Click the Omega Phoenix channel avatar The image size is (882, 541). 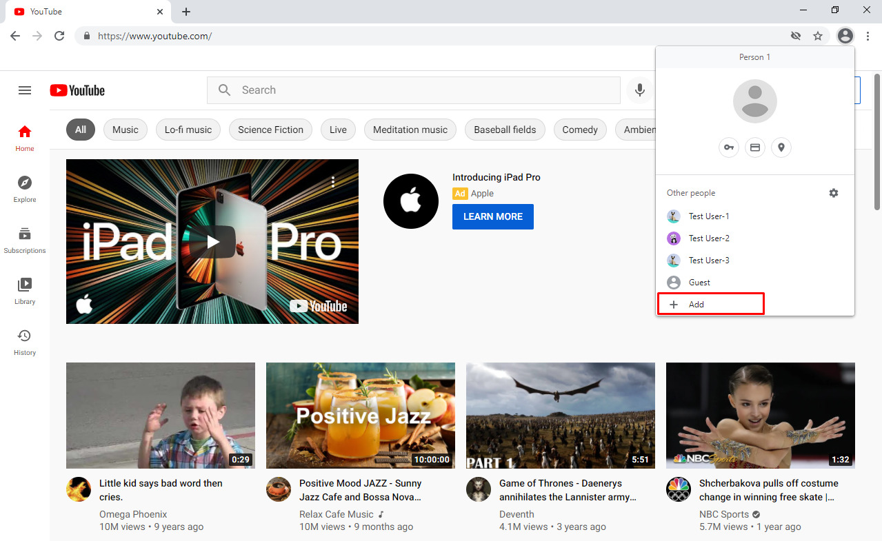click(x=79, y=489)
